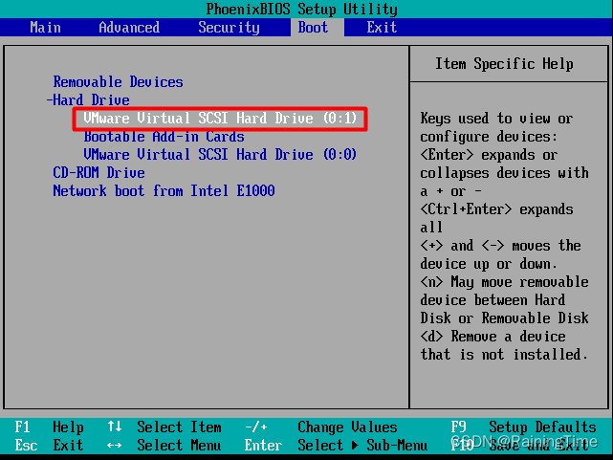
Task: Click the F9 Setup Defaults hint
Action: [523, 427]
